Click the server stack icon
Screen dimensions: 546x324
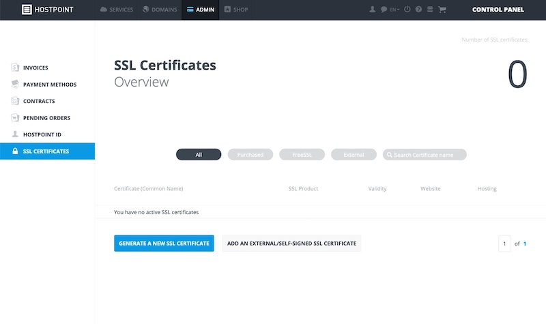(430, 10)
